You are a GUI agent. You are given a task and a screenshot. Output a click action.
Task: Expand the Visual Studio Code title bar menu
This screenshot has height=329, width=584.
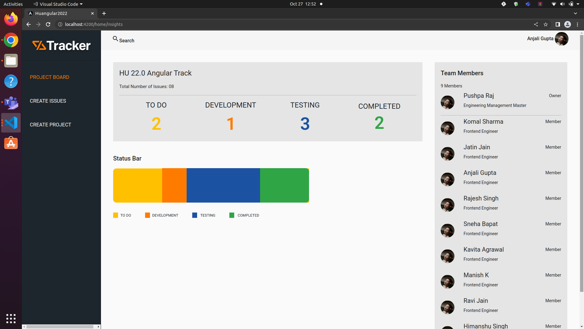coord(57,4)
